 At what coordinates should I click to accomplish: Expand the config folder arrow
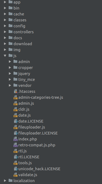click(5, 26)
